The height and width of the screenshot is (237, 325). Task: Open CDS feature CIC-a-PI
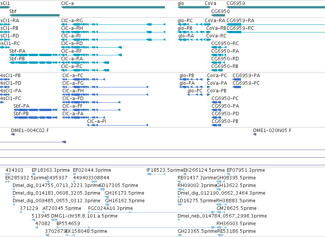click(118, 125)
